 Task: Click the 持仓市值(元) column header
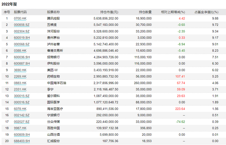[109, 12]
